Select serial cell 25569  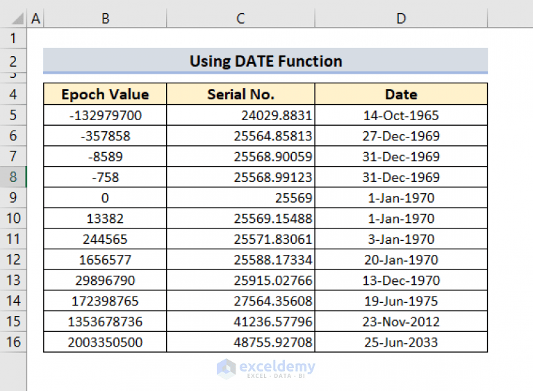[240, 198]
